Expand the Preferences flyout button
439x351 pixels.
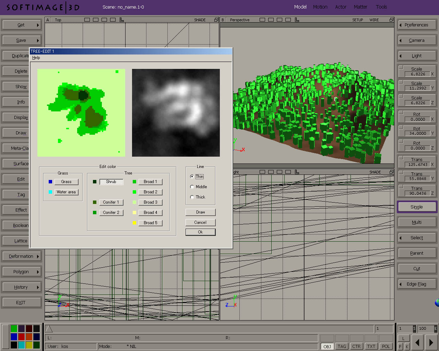click(x=416, y=25)
